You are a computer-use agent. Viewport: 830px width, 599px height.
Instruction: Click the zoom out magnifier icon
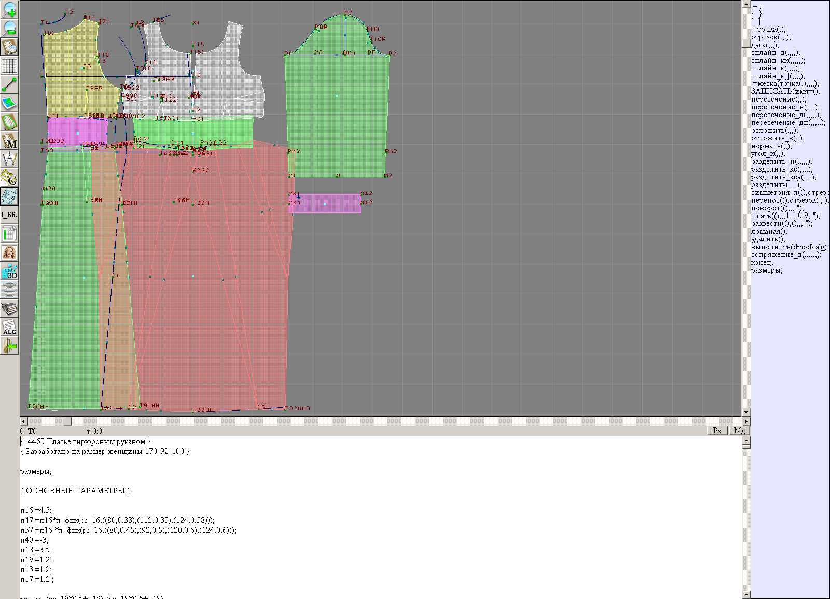9,28
